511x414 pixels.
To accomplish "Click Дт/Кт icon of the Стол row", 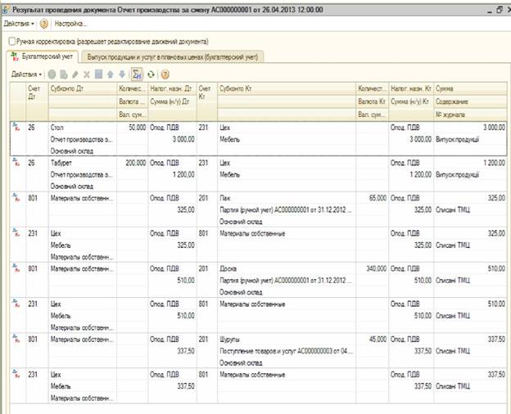I will [x=16, y=126].
